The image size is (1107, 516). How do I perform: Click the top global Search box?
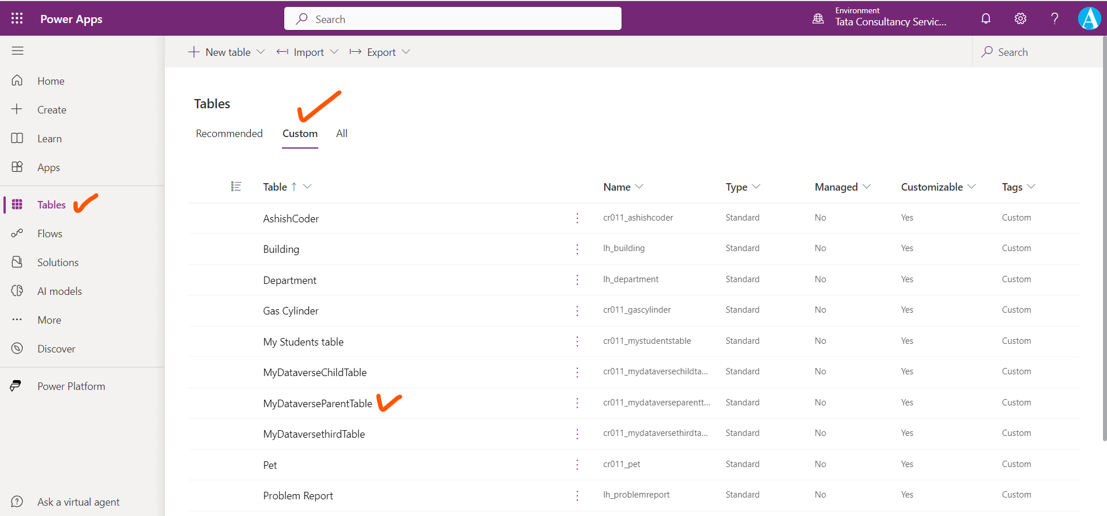pos(453,19)
